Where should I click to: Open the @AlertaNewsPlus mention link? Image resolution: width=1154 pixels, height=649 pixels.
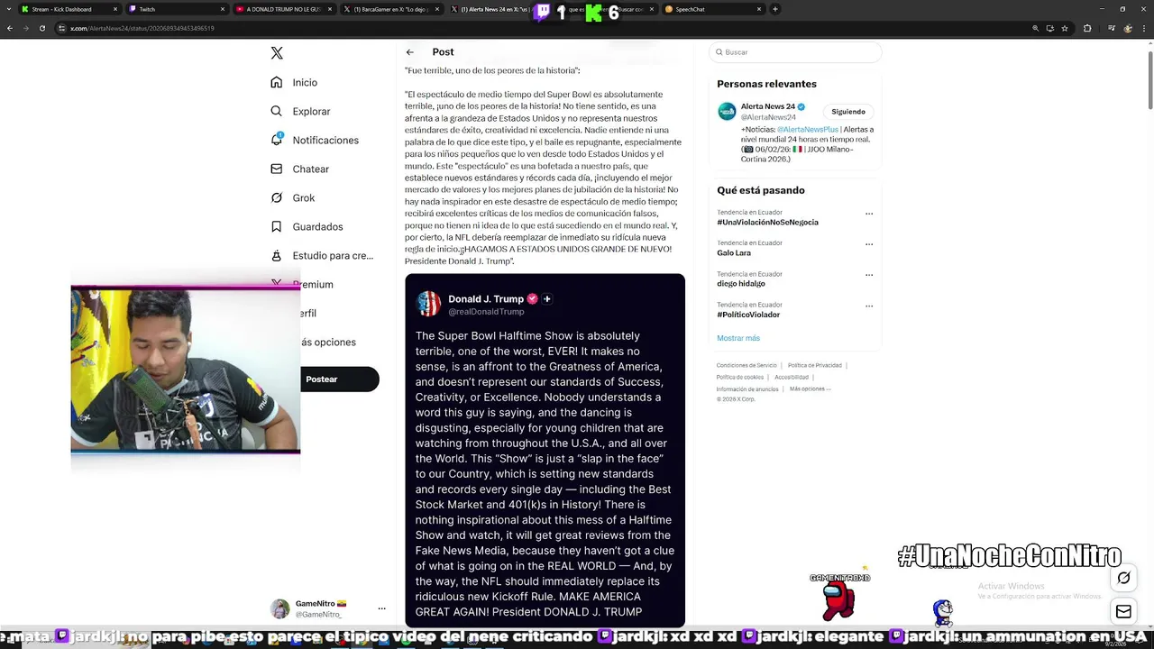pyautogui.click(x=807, y=130)
